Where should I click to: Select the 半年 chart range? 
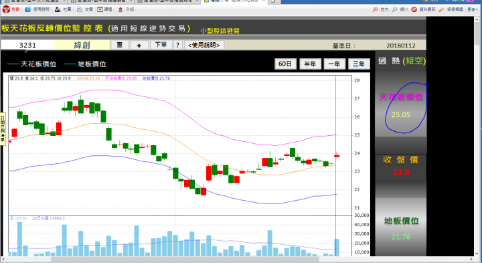(x=310, y=64)
